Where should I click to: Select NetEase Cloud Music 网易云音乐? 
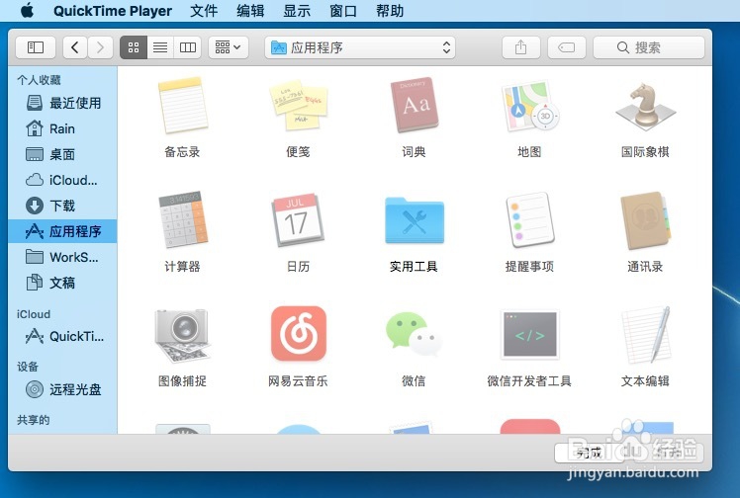tap(298, 334)
